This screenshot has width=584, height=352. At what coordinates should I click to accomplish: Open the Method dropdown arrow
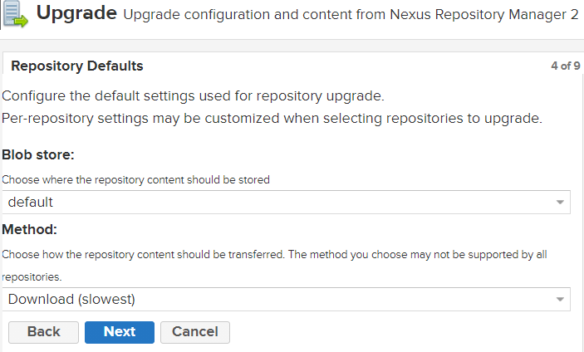562,299
